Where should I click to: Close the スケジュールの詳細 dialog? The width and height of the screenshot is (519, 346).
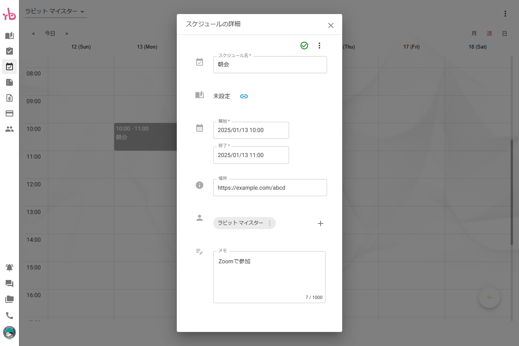331,25
